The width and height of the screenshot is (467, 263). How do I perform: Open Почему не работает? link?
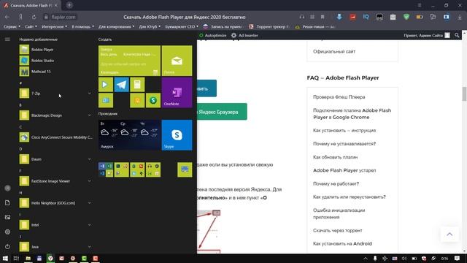click(336, 183)
